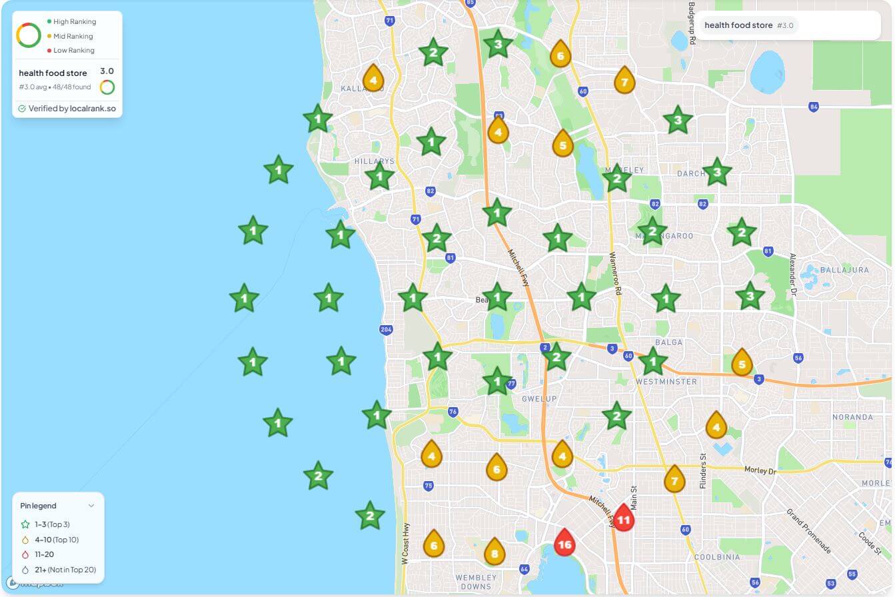Select green 1 star above Westminster label
895x597 pixels.
point(653,362)
